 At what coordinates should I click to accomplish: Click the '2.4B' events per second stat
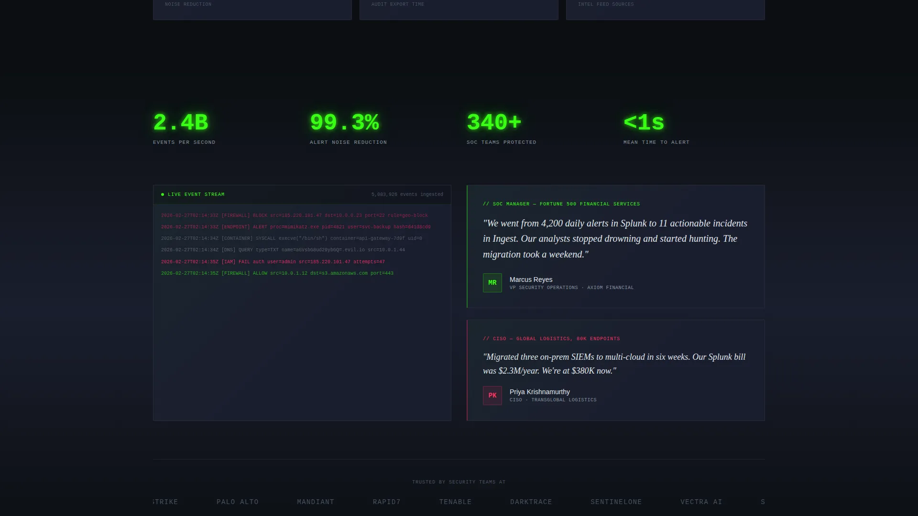pos(181,122)
